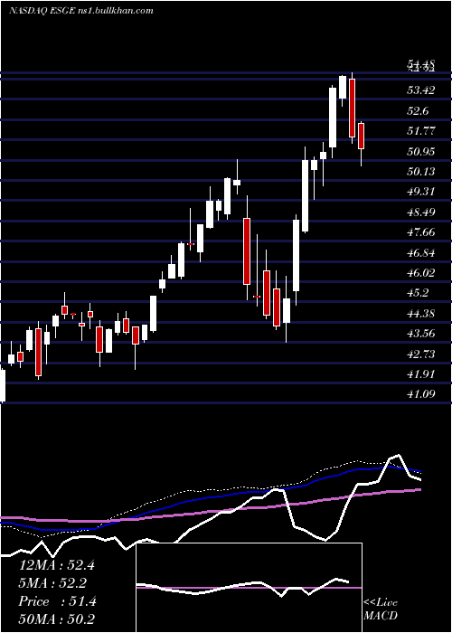This screenshot has height=633, width=452.
Task: Click the 44.38 price axis label
Action: pos(421,313)
